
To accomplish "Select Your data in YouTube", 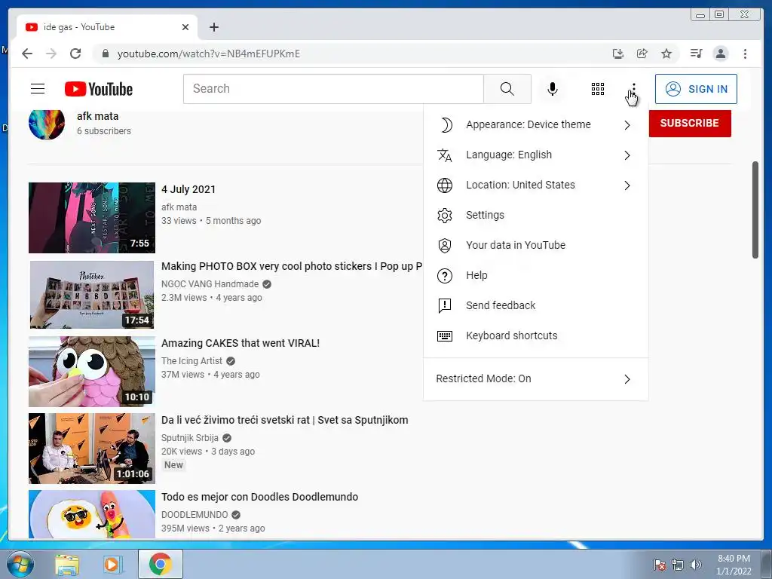I will (536, 245).
